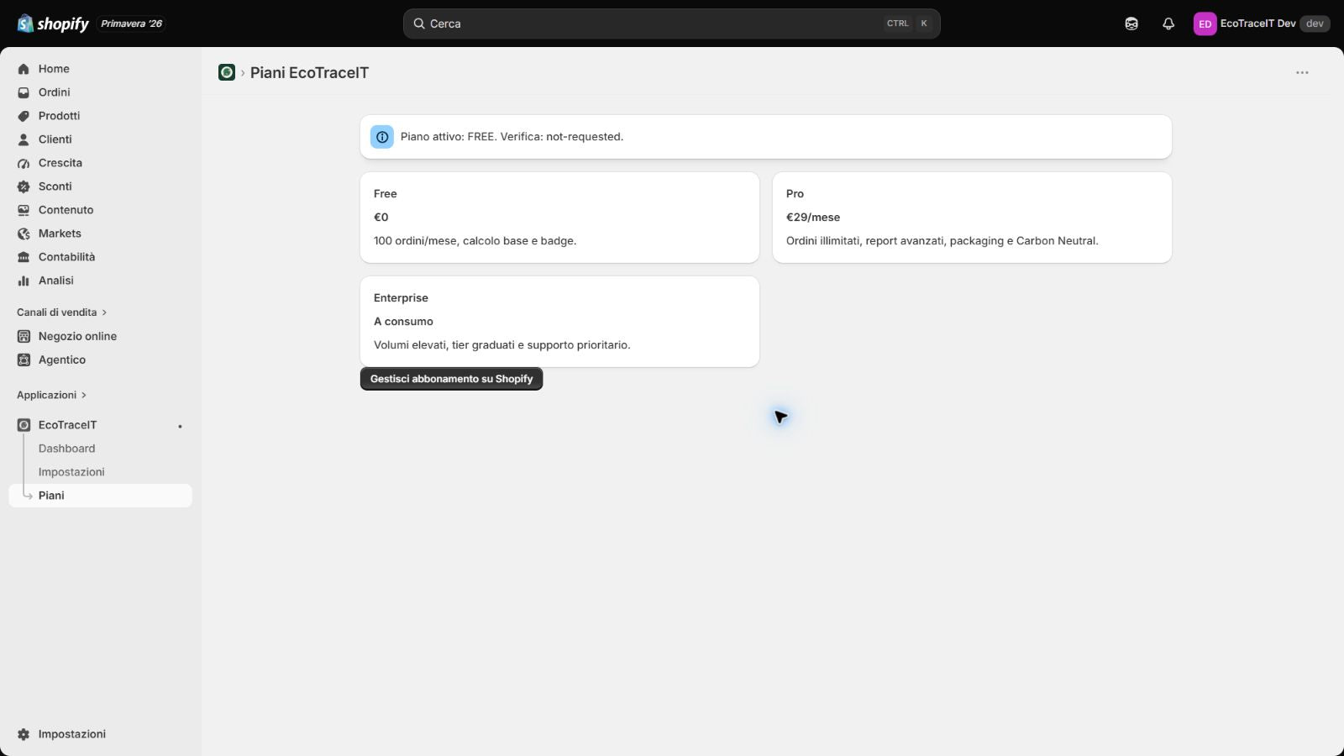This screenshot has width=1344, height=756.
Task: Click the Primavera '26 edition badge
Action: (x=132, y=24)
